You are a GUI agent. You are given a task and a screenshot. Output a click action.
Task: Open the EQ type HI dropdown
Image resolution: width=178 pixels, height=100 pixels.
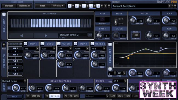(x=124, y=73)
